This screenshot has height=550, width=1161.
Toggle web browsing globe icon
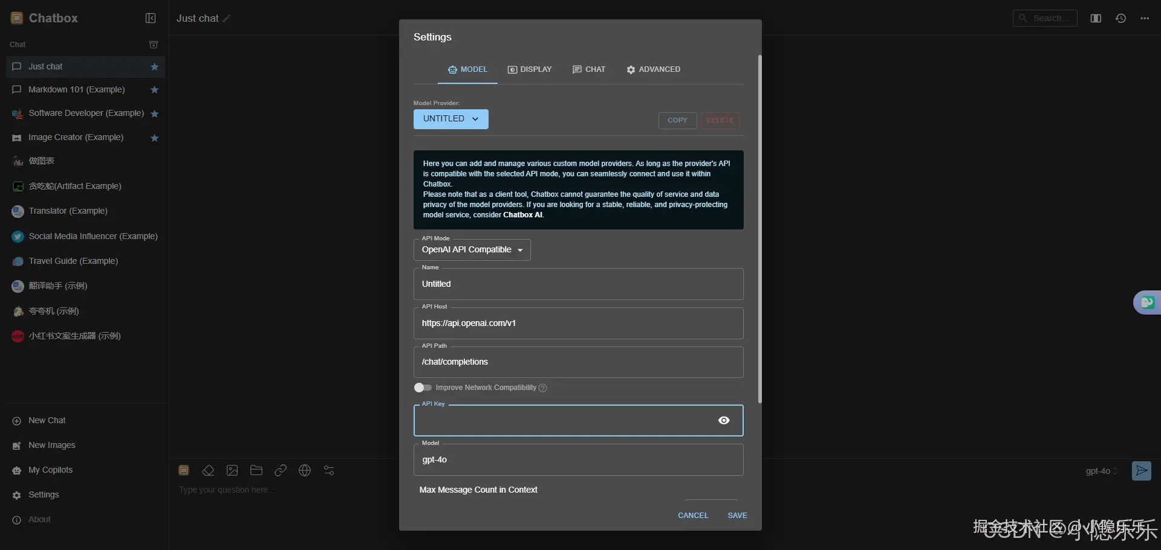[x=305, y=470]
